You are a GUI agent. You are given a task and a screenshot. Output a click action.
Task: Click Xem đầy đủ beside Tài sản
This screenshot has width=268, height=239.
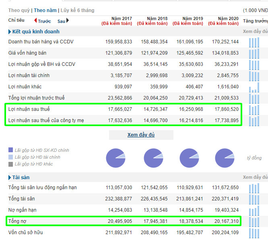point(256,178)
